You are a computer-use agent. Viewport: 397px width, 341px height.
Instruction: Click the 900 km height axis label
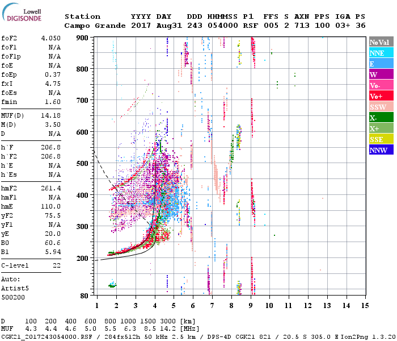click(x=82, y=38)
